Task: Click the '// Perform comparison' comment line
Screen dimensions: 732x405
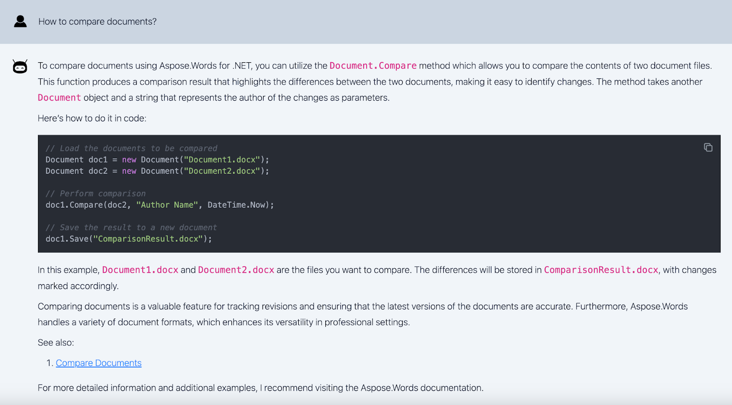Action: [x=95, y=194]
